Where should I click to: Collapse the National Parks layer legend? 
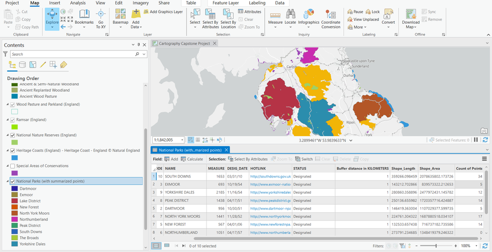tap(7, 181)
